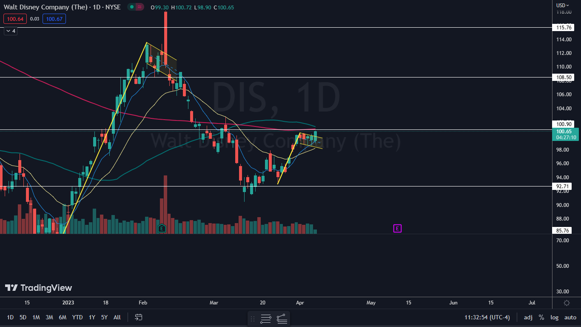Click the green market open status dot
581x327 pixels.
point(132,7)
